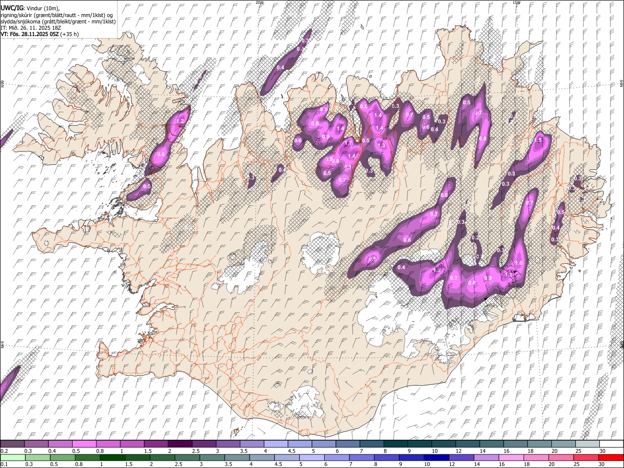Click the '1.5' value in the eastern snow band

coord(538,140)
